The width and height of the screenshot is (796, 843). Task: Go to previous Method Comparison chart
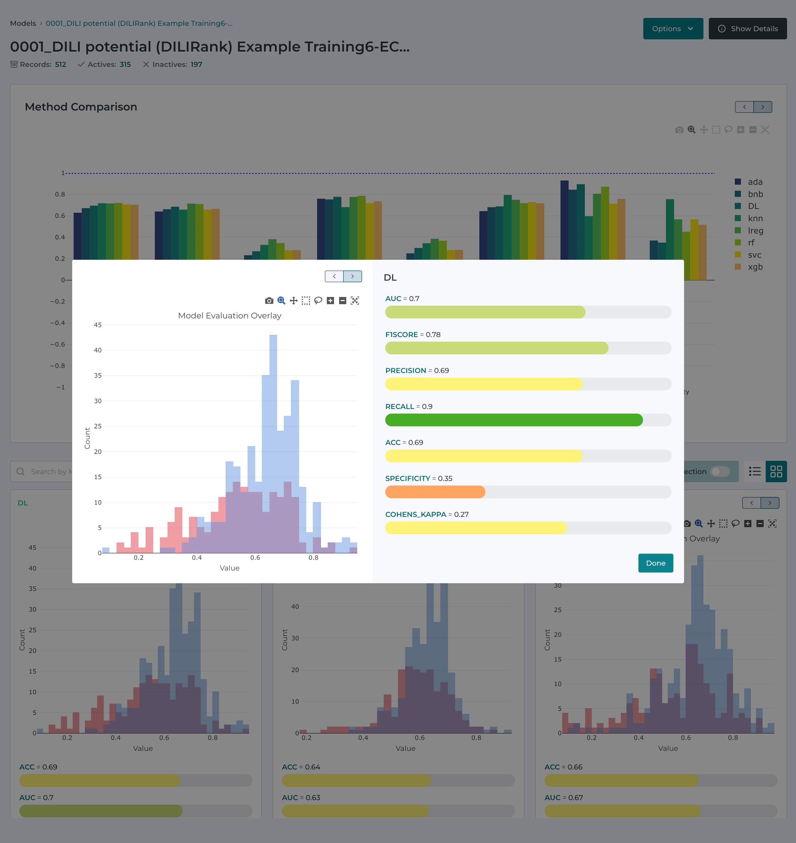point(744,107)
